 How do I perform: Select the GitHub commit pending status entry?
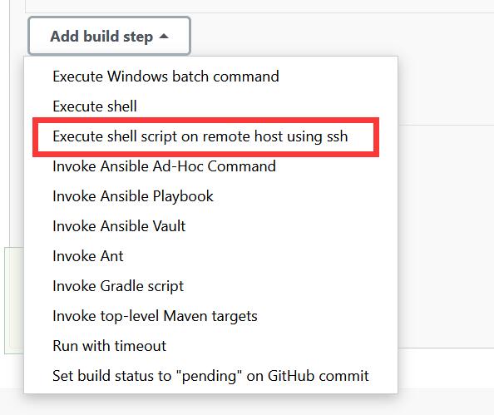tap(210, 376)
